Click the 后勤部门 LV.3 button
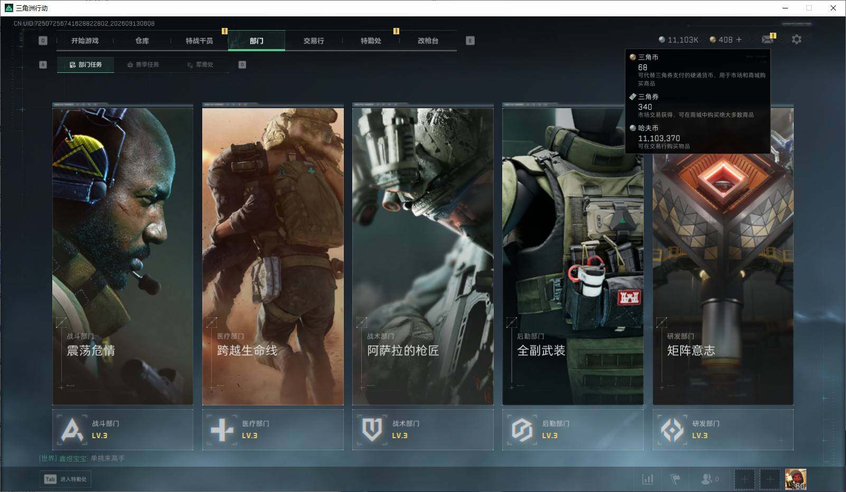 tap(573, 430)
